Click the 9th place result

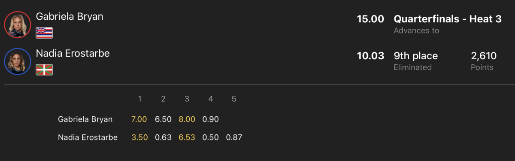coord(415,56)
